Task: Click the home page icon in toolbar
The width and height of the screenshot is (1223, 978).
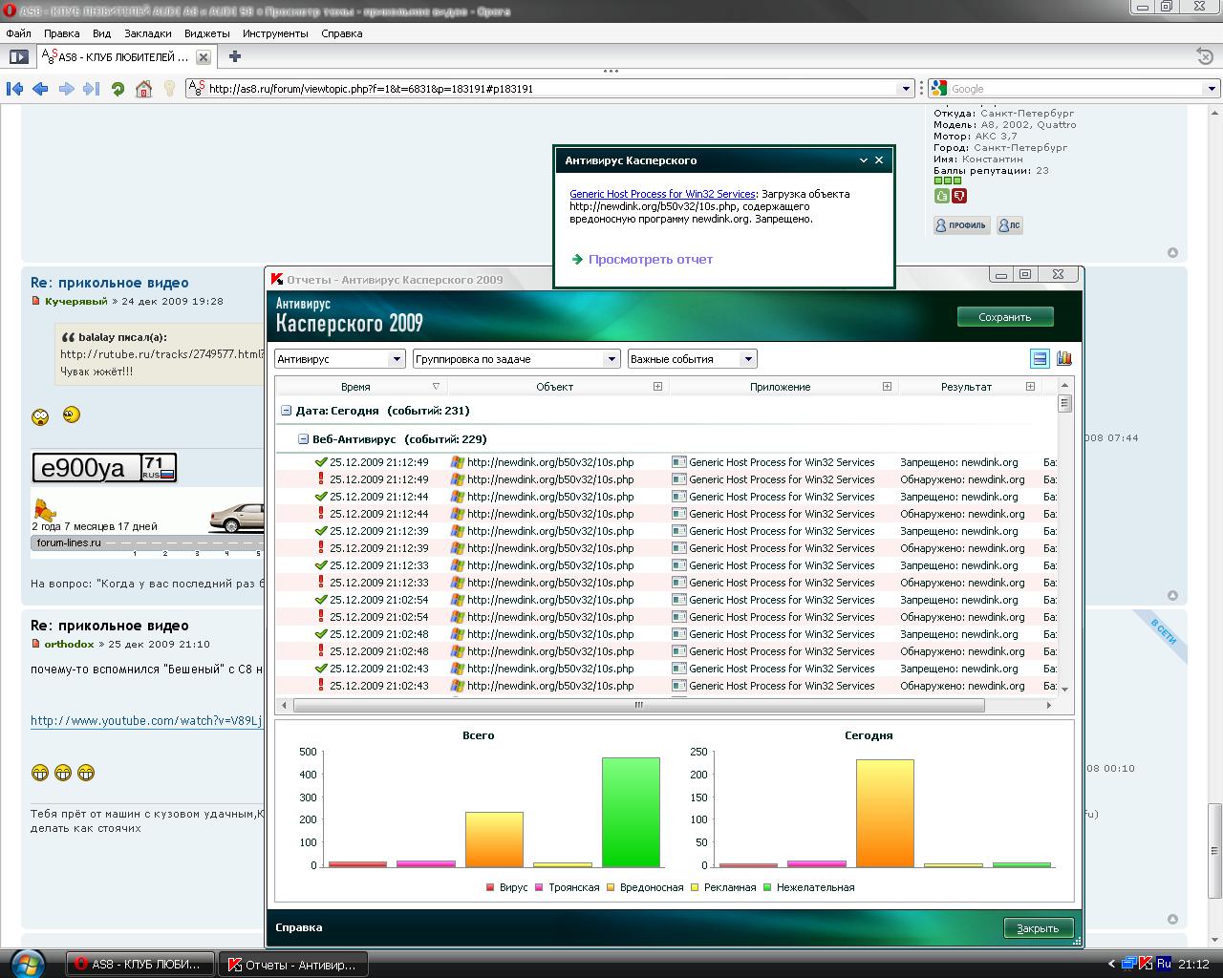Action: click(x=143, y=89)
